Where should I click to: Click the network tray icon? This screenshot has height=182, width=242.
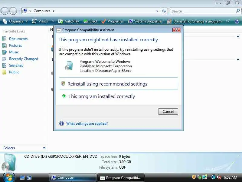[x=213, y=177]
